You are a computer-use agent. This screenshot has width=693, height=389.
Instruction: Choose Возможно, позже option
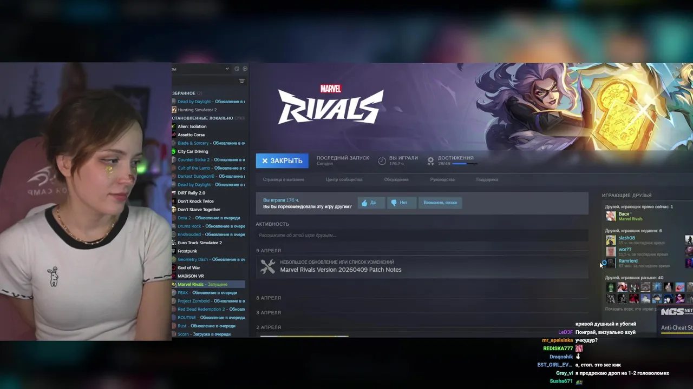click(440, 203)
